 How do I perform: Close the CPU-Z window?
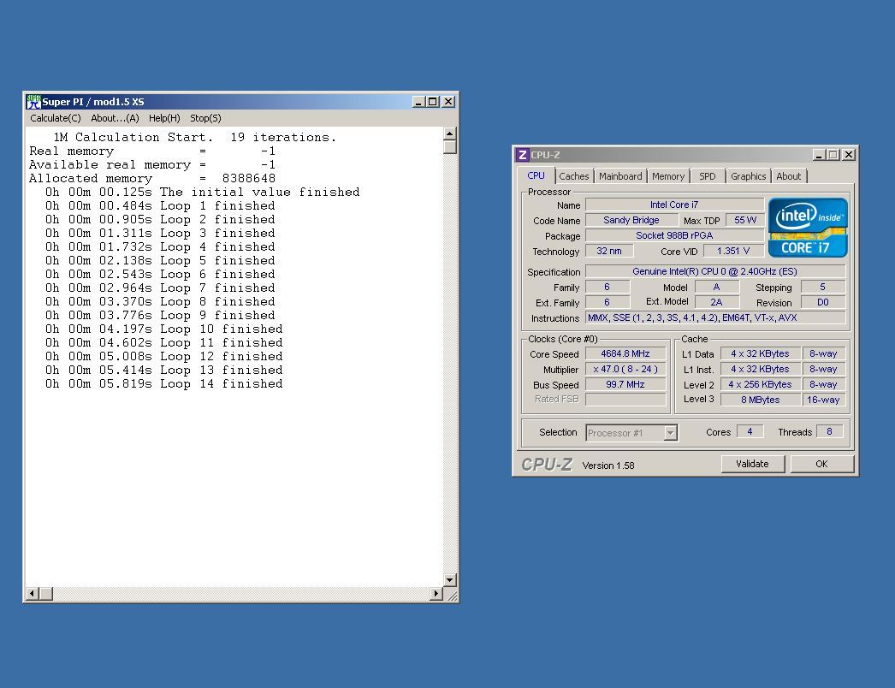pyautogui.click(x=849, y=155)
